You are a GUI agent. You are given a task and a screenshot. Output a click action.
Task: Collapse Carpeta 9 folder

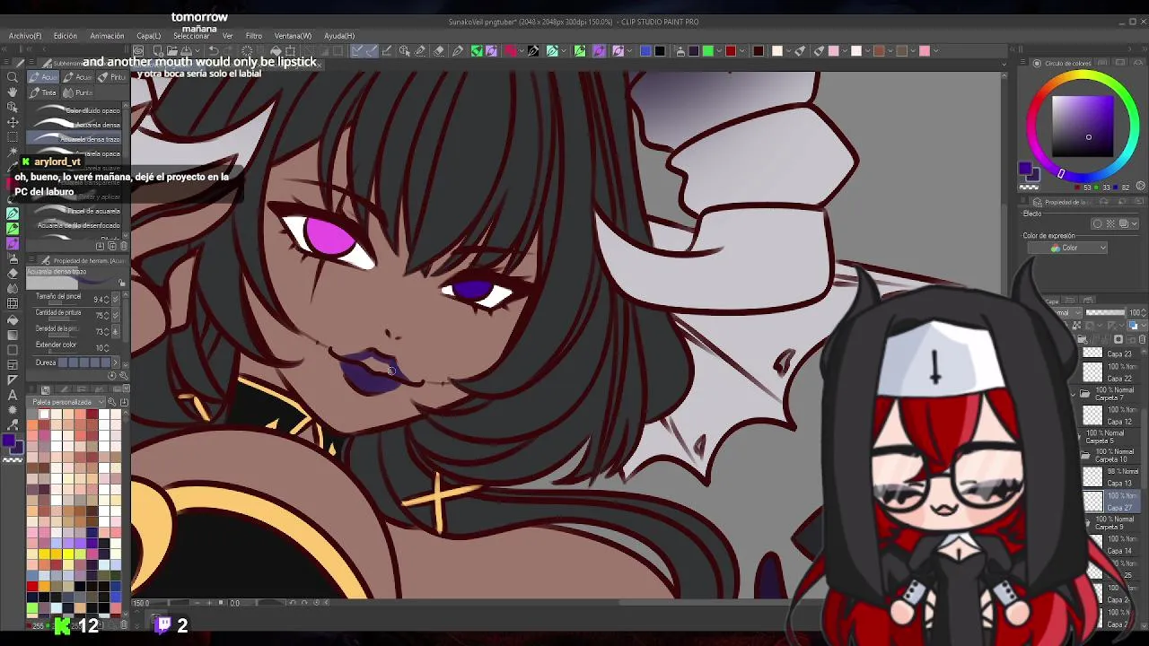(x=1088, y=523)
